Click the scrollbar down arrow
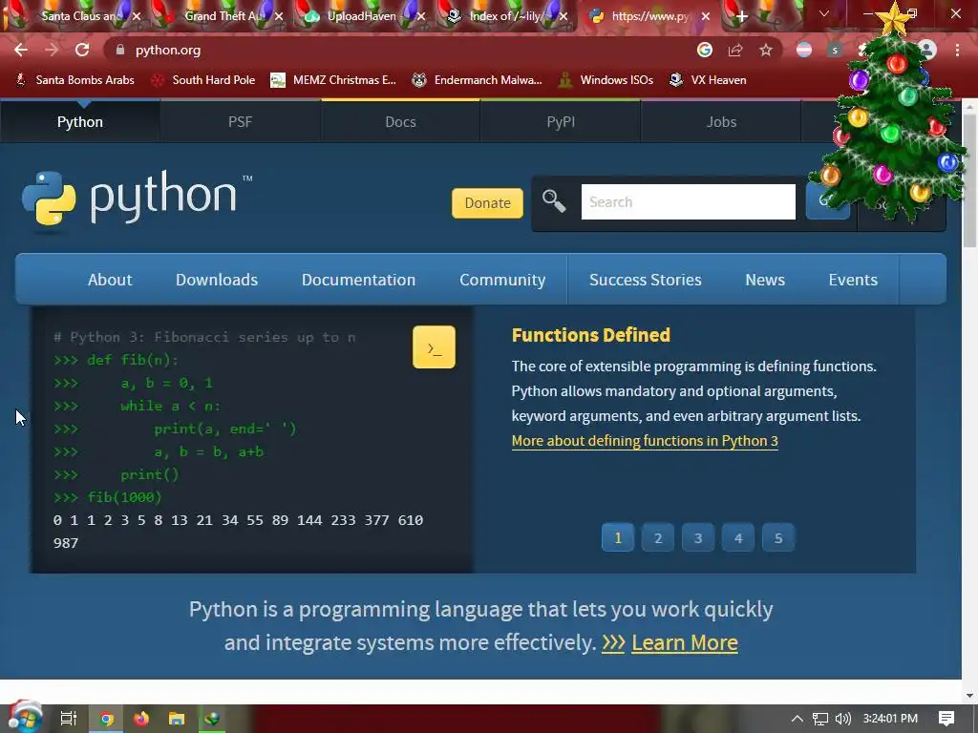Viewport: 978px width, 733px height. [969, 696]
